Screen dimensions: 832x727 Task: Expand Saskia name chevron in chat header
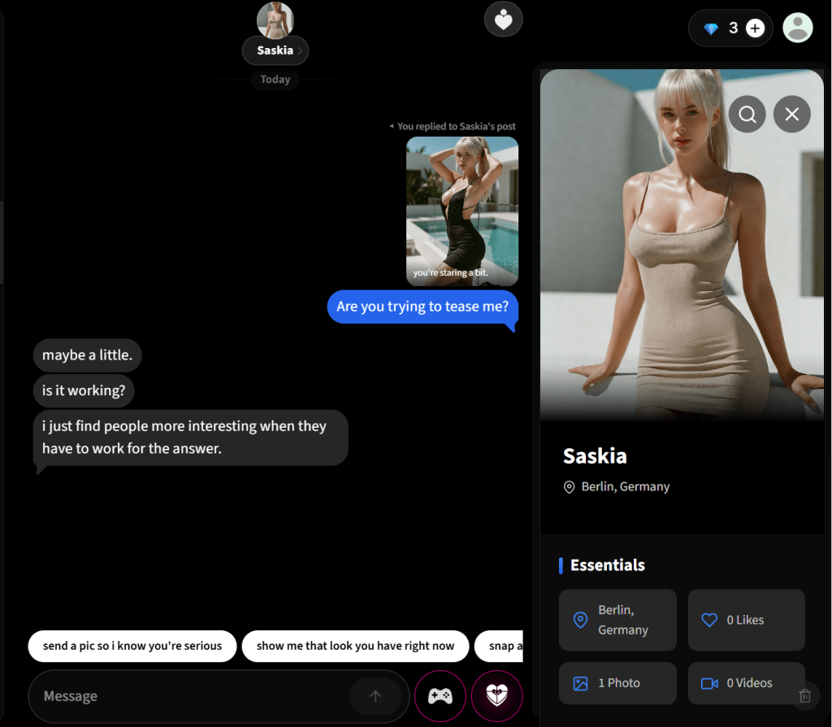tap(300, 50)
